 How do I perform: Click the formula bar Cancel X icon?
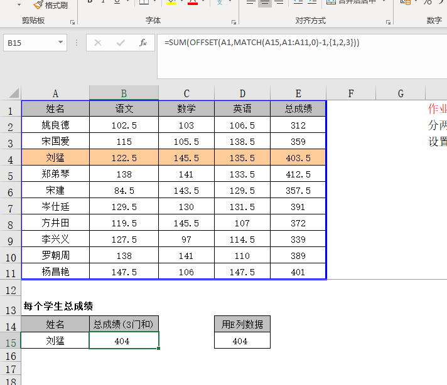[98, 43]
